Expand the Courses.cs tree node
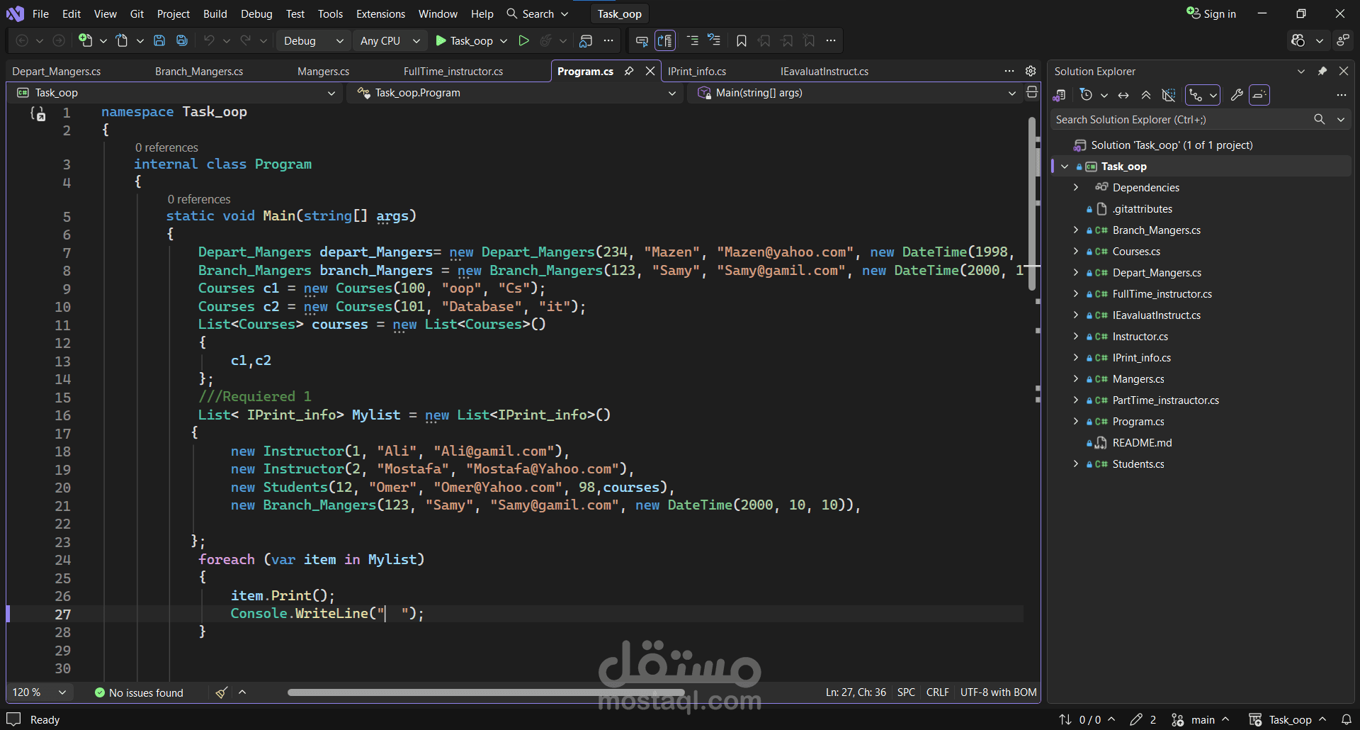This screenshot has width=1360, height=730. click(x=1076, y=251)
